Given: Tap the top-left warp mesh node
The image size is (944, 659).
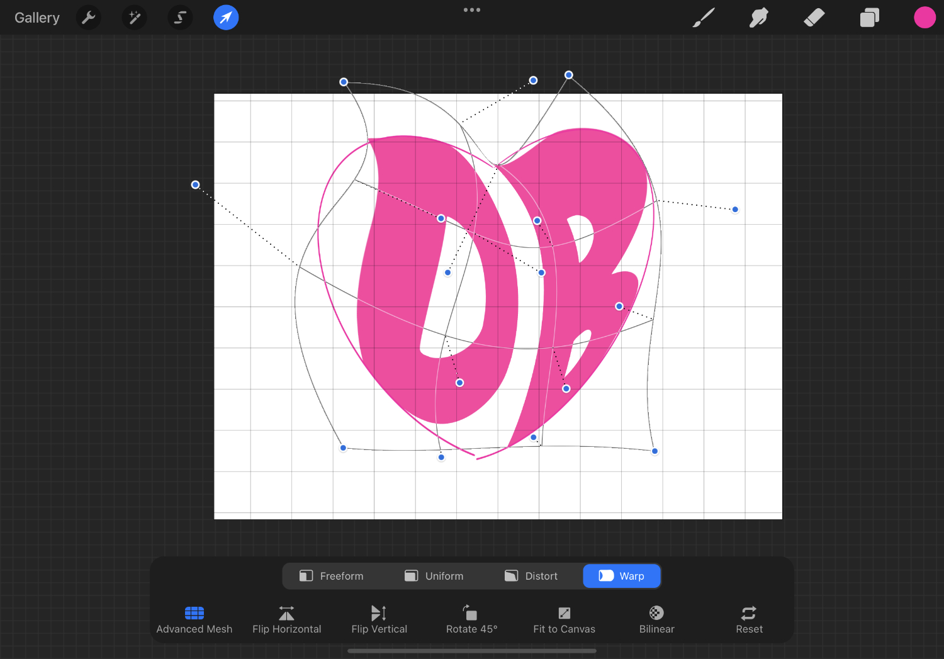Looking at the screenshot, I should (344, 82).
